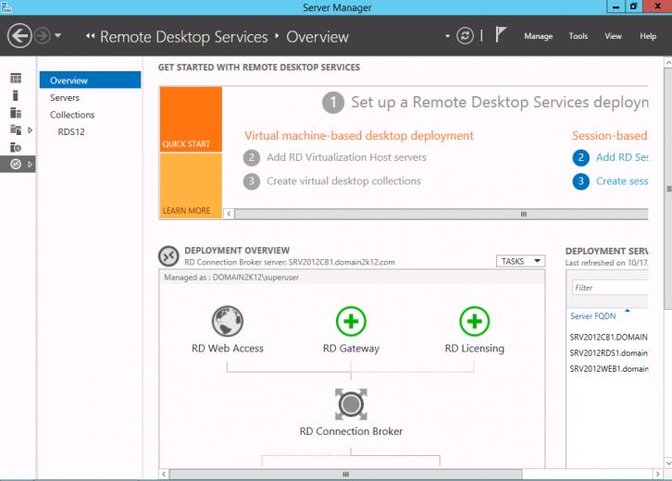
Task: Click the RD Web Access globe icon
Action: pos(228,321)
